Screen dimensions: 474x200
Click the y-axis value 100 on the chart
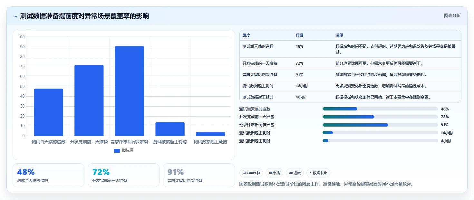point(21,37)
